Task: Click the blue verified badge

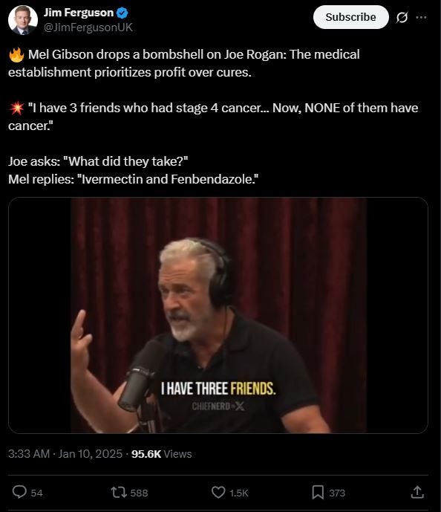Action: point(122,13)
